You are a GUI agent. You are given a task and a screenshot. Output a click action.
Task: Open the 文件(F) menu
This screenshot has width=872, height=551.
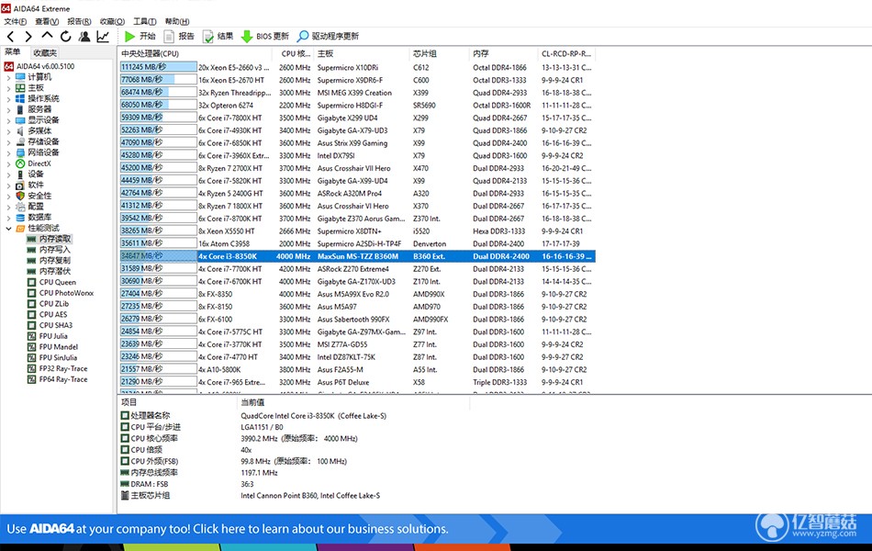tap(15, 21)
